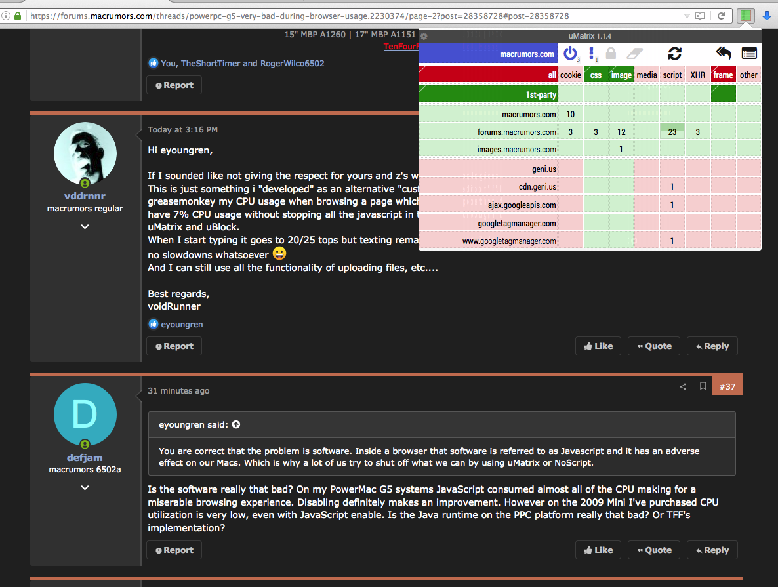Open the #37 post permalink
Viewport: 778px width, 587px height.
pos(727,386)
